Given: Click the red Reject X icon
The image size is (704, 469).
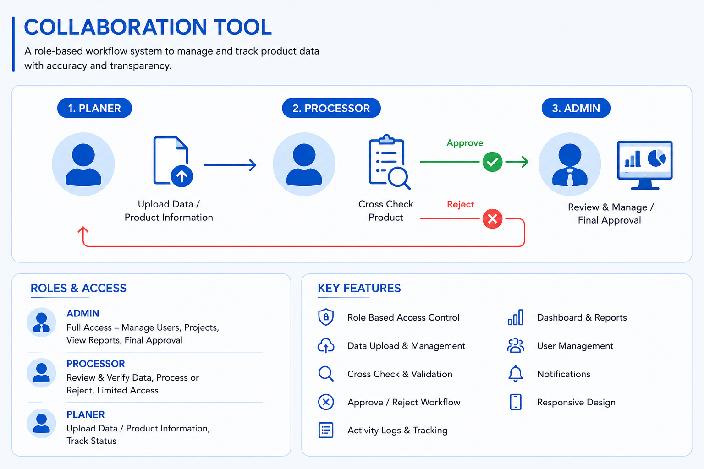Looking at the screenshot, I should 492,219.
